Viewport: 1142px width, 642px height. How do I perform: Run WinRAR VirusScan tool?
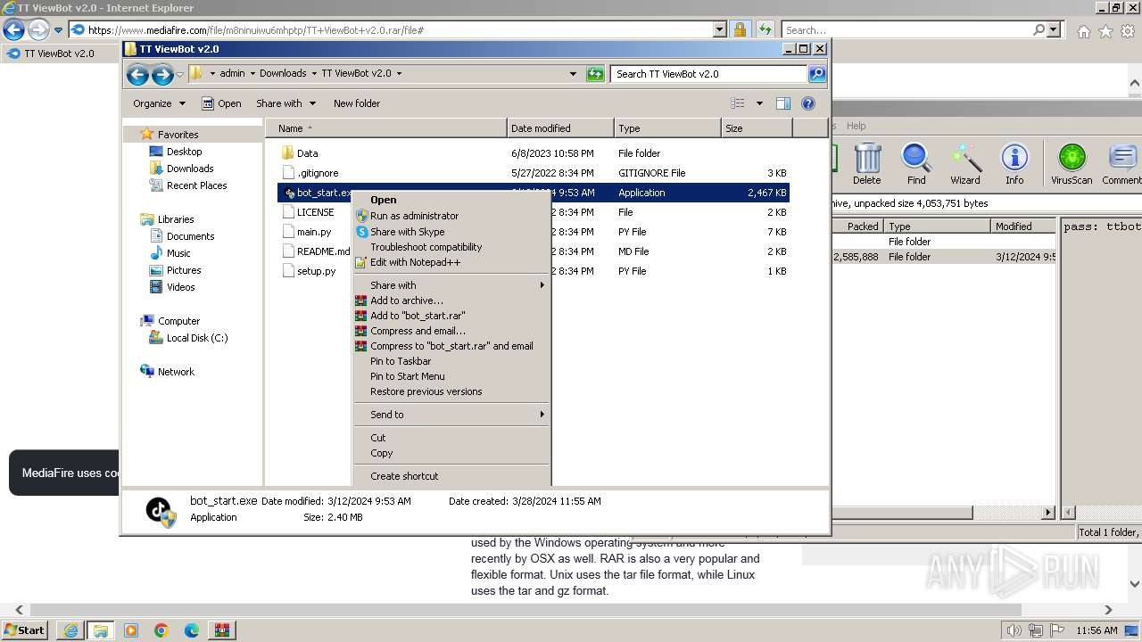click(x=1072, y=163)
